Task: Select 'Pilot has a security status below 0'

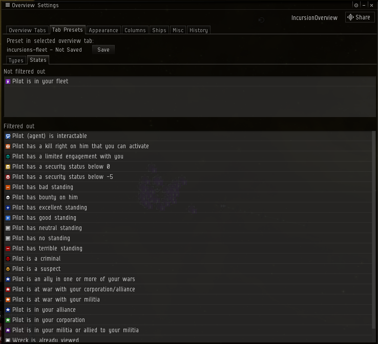Action: coord(188,167)
